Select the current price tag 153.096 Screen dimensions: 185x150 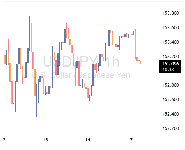pyautogui.click(x=171, y=64)
